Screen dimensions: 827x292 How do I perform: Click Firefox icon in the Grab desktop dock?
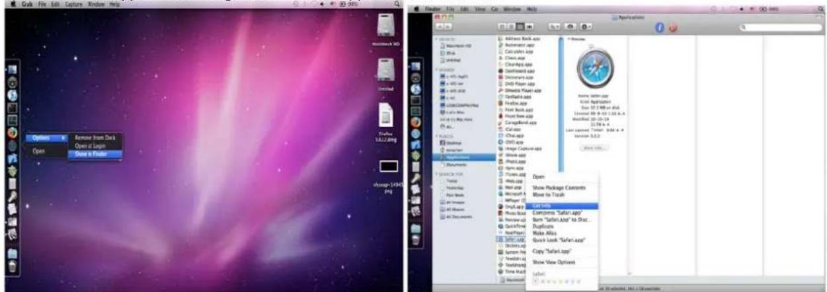pos(12,132)
